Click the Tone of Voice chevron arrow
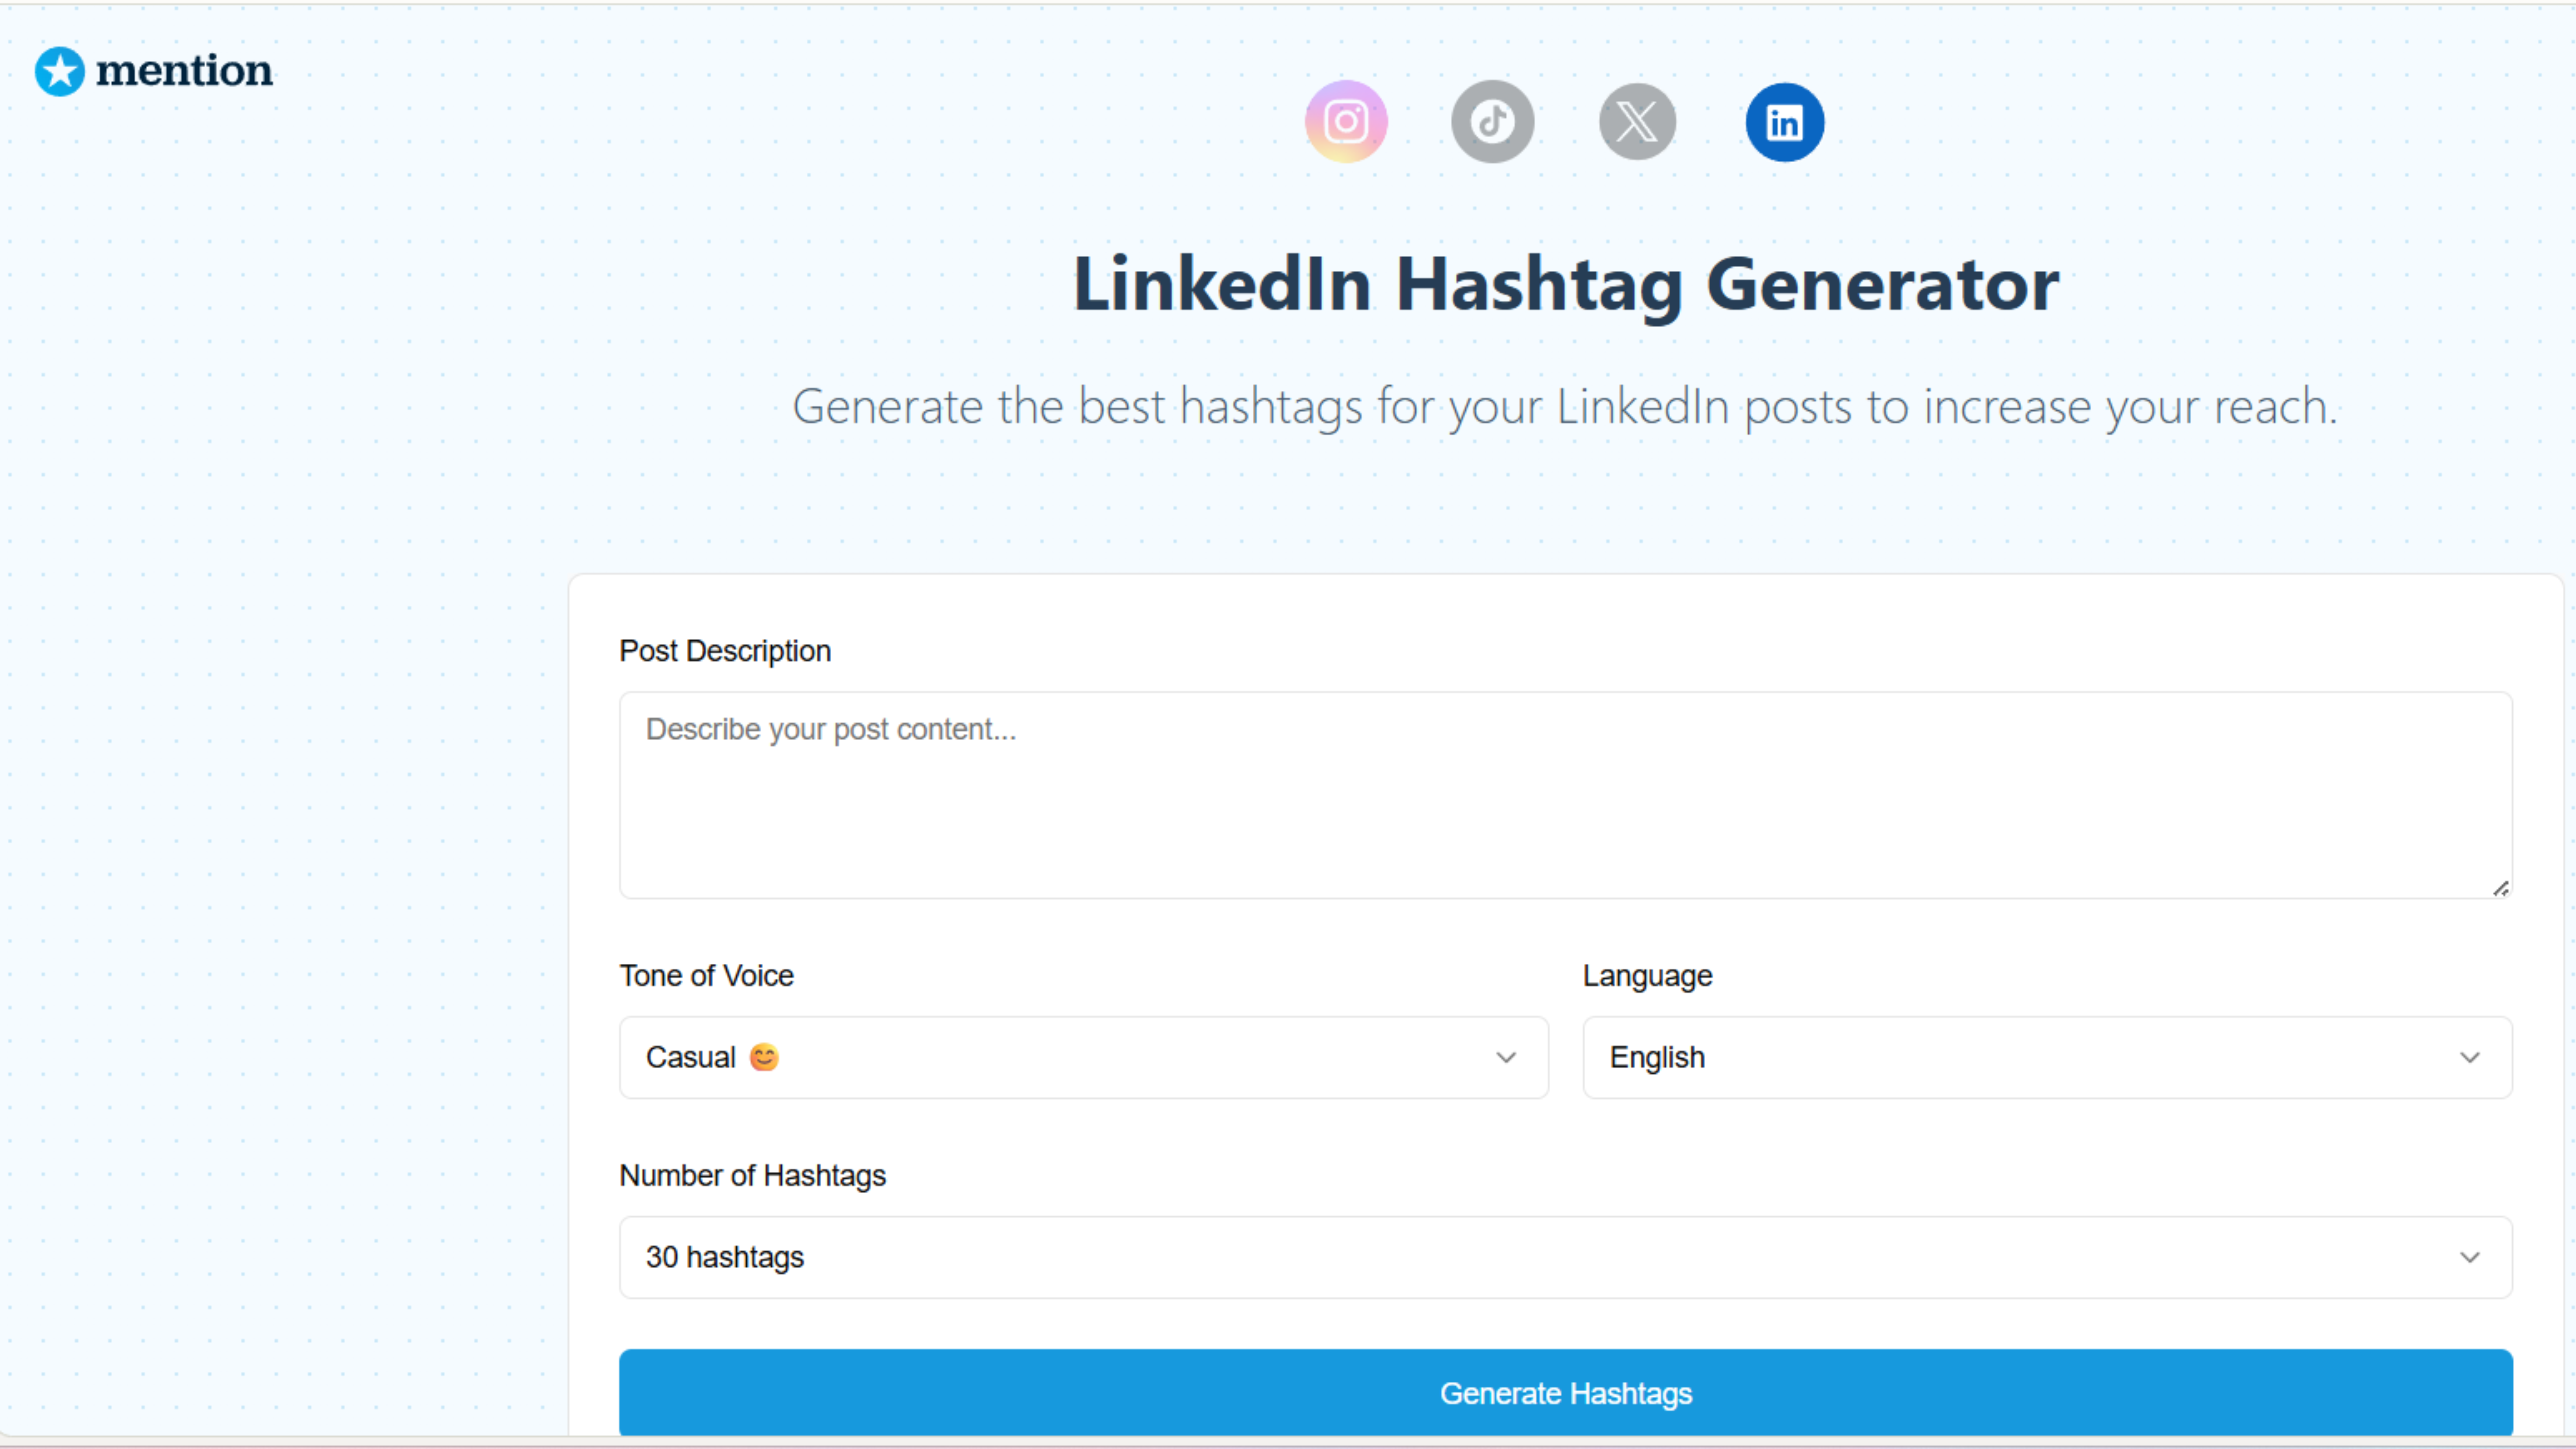The image size is (2576, 1449). 1506,1057
